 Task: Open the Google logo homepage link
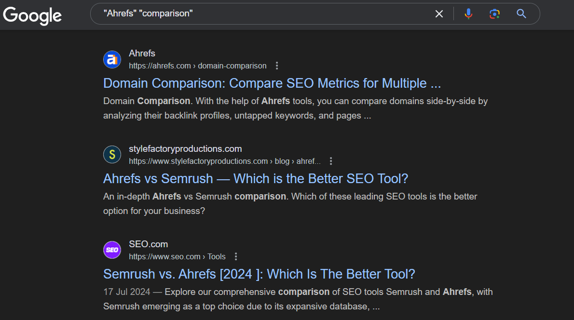tap(32, 15)
